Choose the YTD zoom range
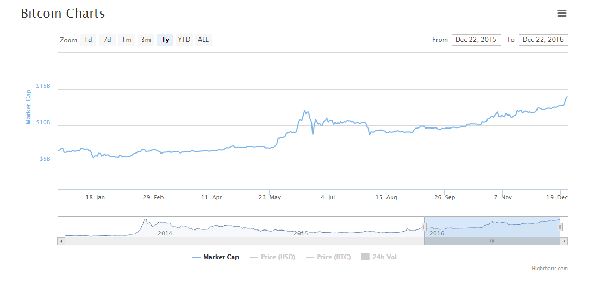599x281 pixels. point(184,40)
